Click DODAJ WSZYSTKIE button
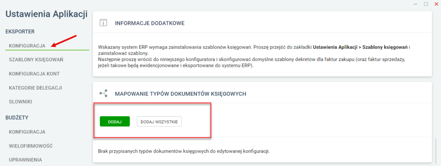Image resolution: width=441 pixels, height=166 pixels. pyautogui.click(x=159, y=121)
